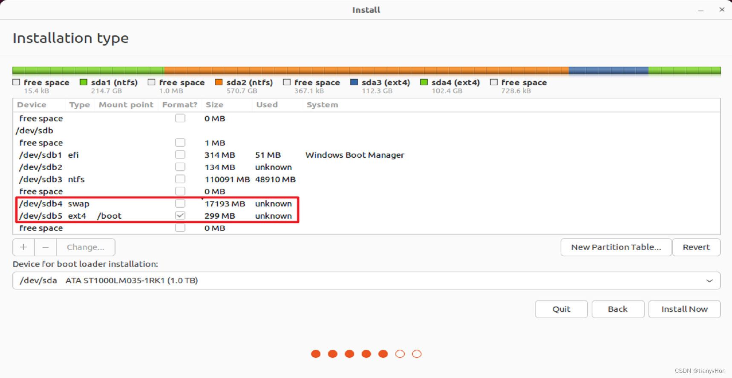This screenshot has height=378, width=732.
Task: Click the 17193 MB size value
Action: [x=225, y=203]
